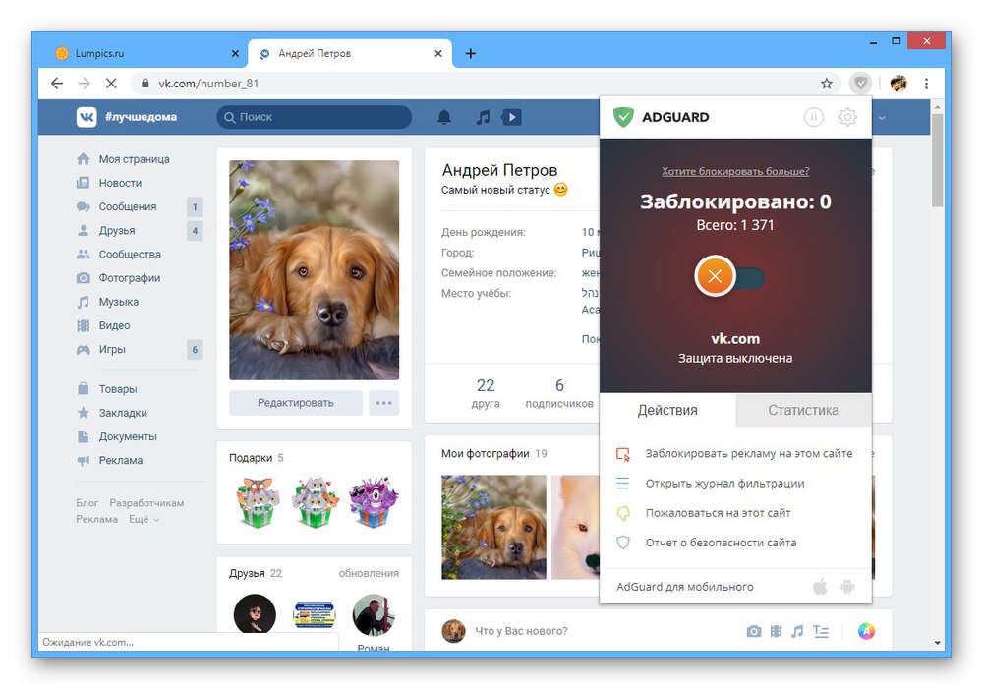Click the Редактировать button
Viewport: 983px width, 689px height.
pyautogui.click(x=295, y=403)
